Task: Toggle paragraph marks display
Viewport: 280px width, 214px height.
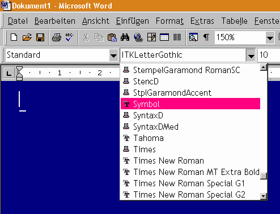Action: pos(206,37)
